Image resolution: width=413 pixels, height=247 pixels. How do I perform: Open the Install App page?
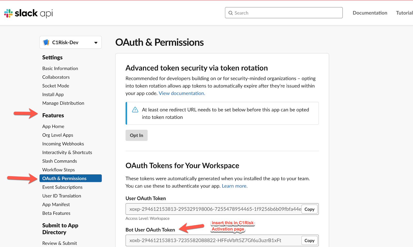pyautogui.click(x=53, y=95)
